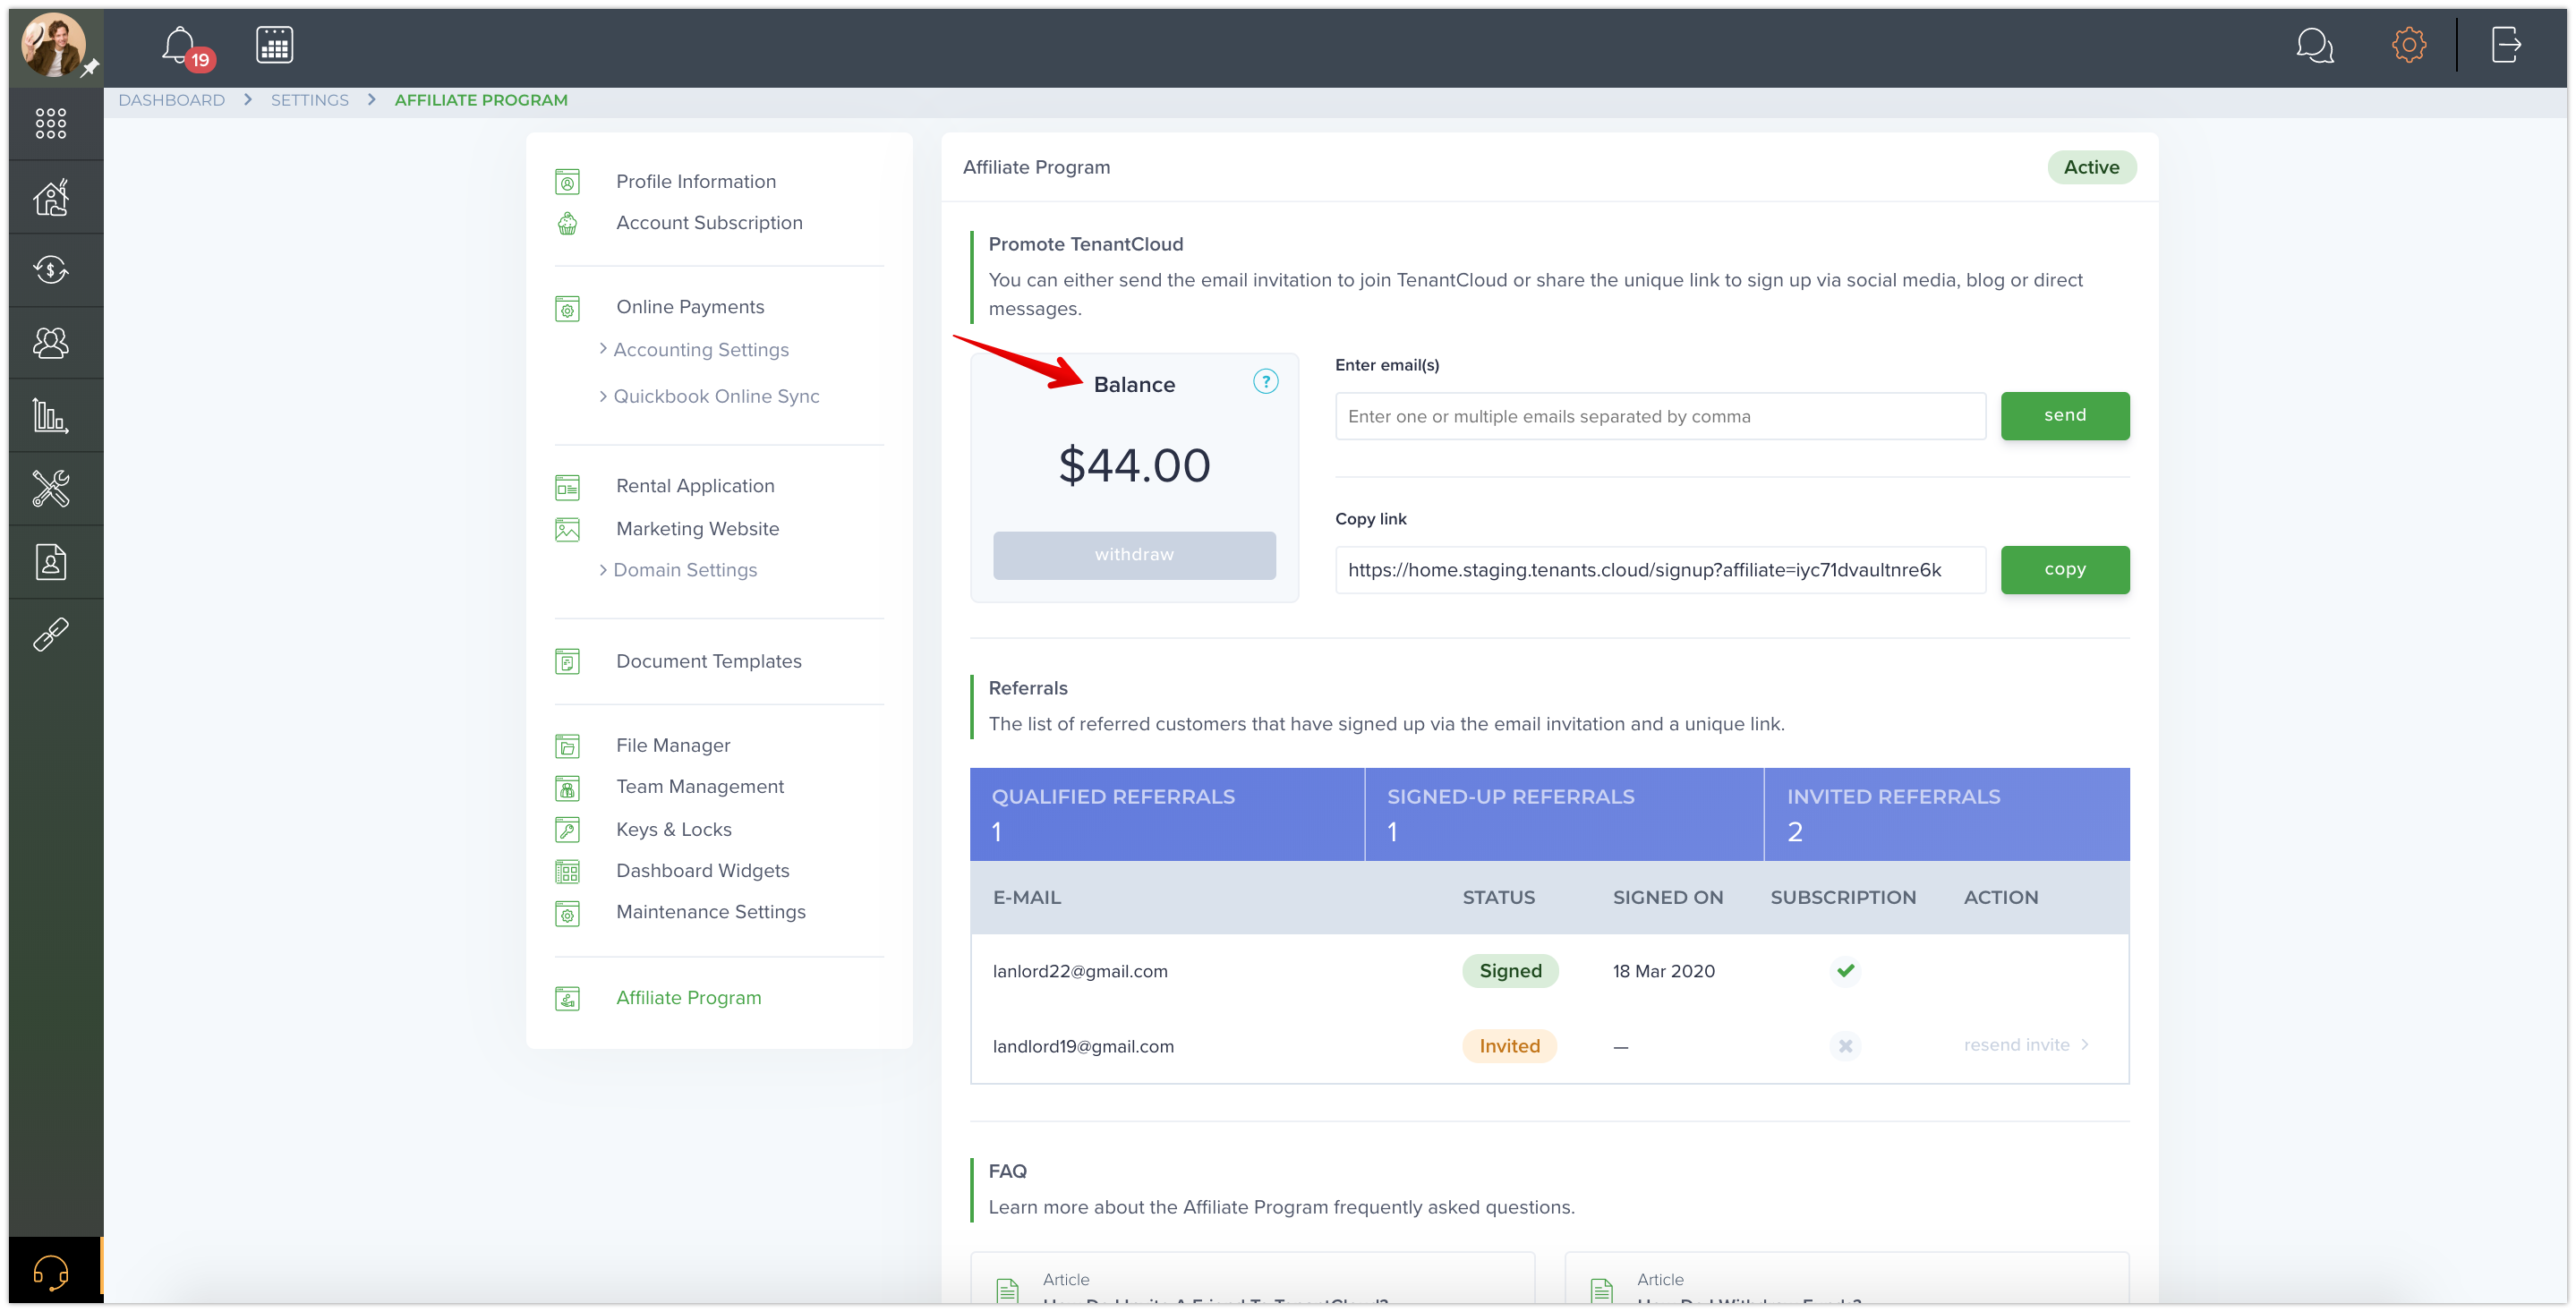Open the accounting dollar icon in sidebar
Viewport: 2576px width, 1312px height.
pos(51,269)
